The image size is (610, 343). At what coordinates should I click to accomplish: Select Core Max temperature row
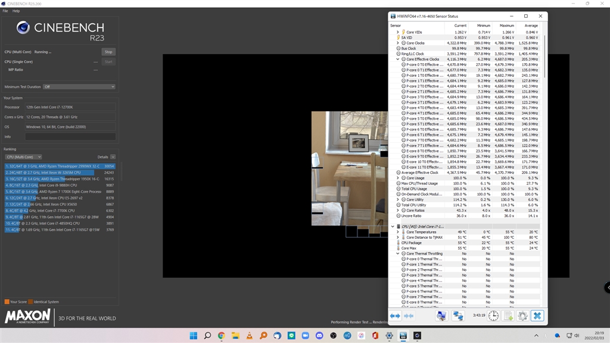tap(465, 248)
